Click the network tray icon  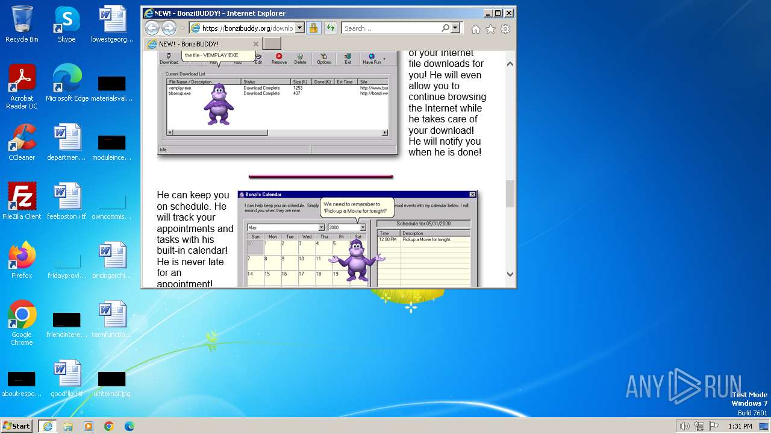699,426
